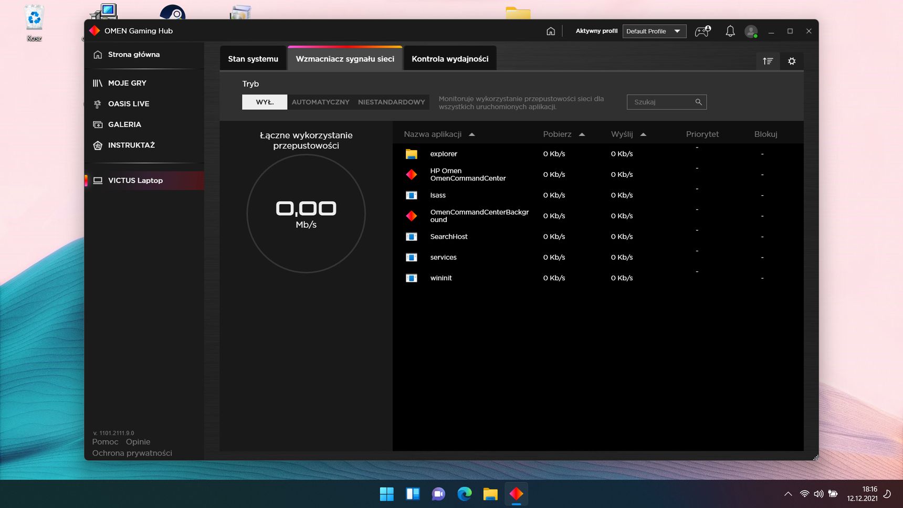Click the HP Omen CommandCenter diamond icon
Screen dimensions: 903x508
[412, 174]
